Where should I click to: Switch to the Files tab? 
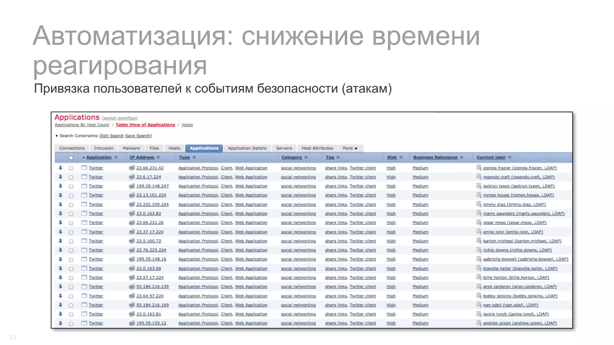pyautogui.click(x=154, y=148)
